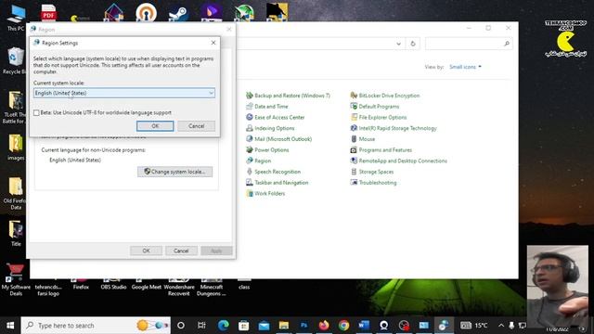Close the Region Settings dialog
This screenshot has height=334, width=594.
213,43
